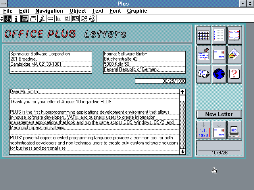Image resolution: width=254 pixels, height=190 pixels.
Task: Open the Font menu
Action: click(115, 11)
